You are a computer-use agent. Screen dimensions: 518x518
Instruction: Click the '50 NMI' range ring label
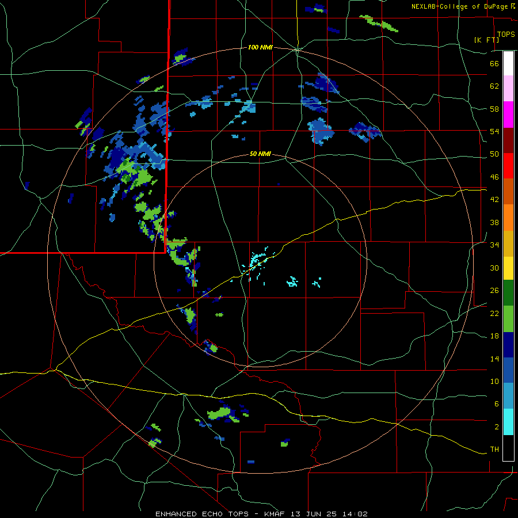tap(260, 154)
